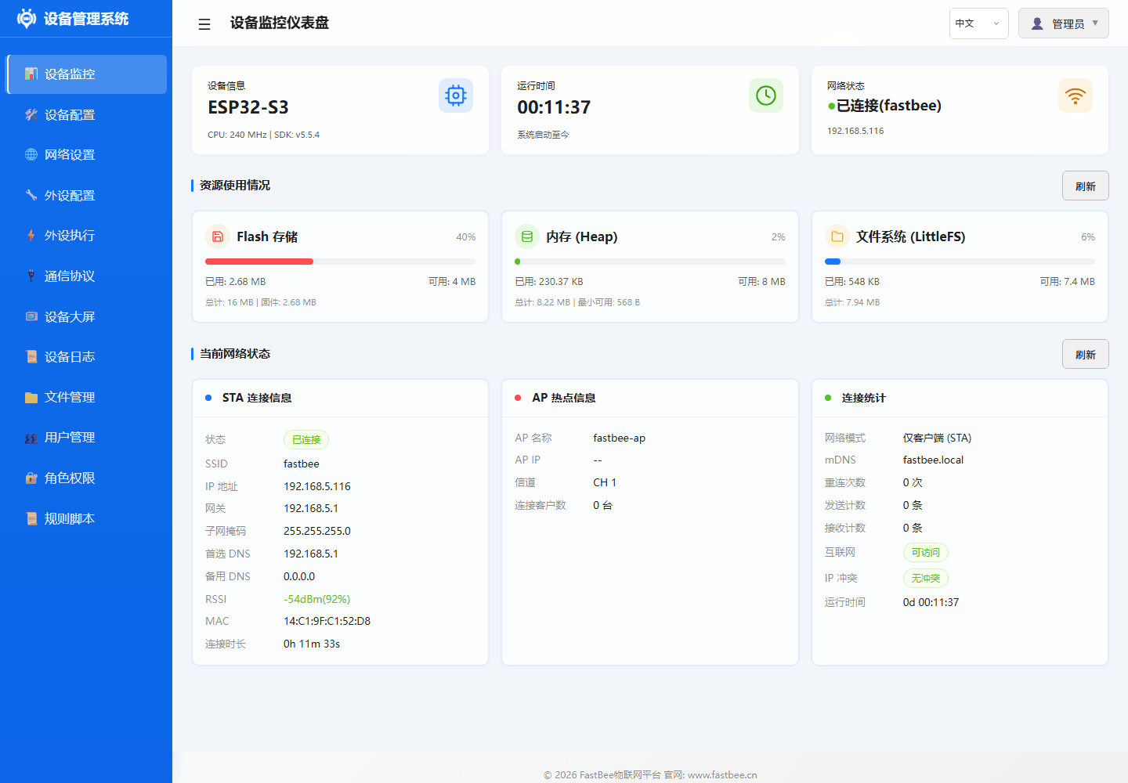Click the 已连接 status tag in STA info
Screen dimensions: 1128x783
(306, 440)
